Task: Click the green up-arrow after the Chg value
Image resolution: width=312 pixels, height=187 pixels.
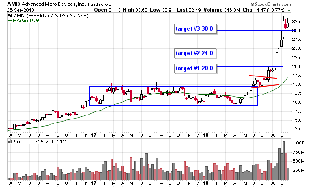Action: 289,10
